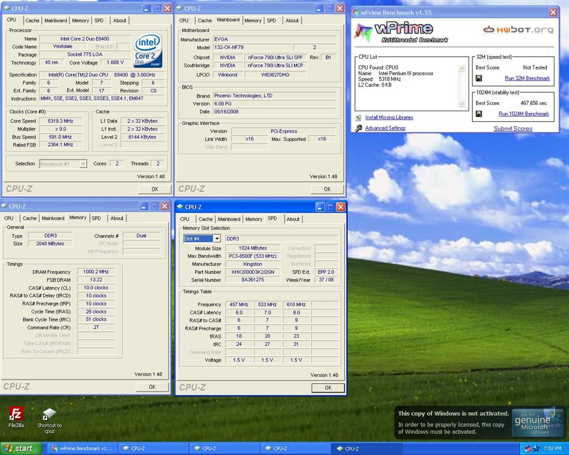Click the Install Missing Libraries icon
This screenshot has height=455, width=569.
358,118
